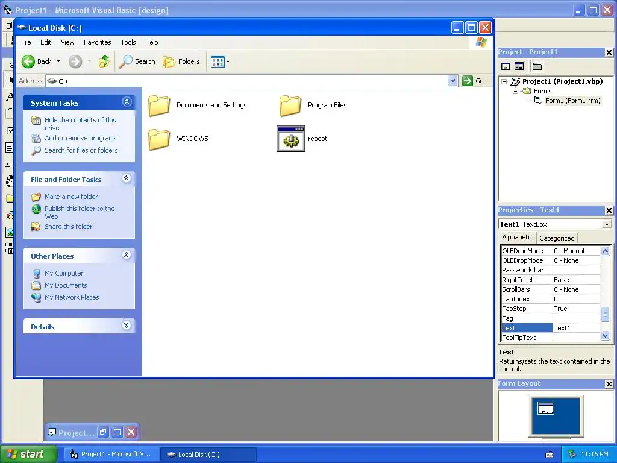
Task: Select the reboot program icon
Action: (291, 139)
